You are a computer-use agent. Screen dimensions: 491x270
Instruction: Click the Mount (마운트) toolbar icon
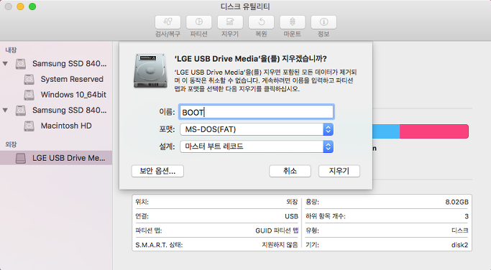293,22
